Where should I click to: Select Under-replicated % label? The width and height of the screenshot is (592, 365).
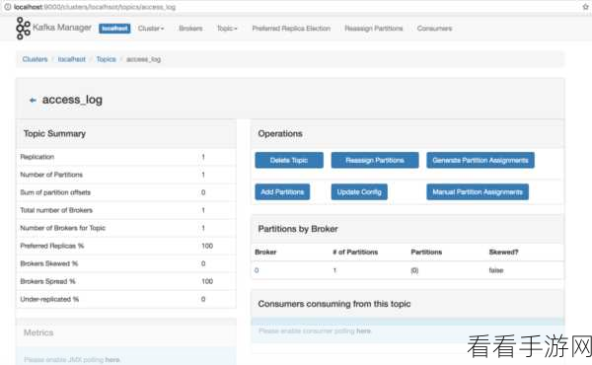[49, 299]
